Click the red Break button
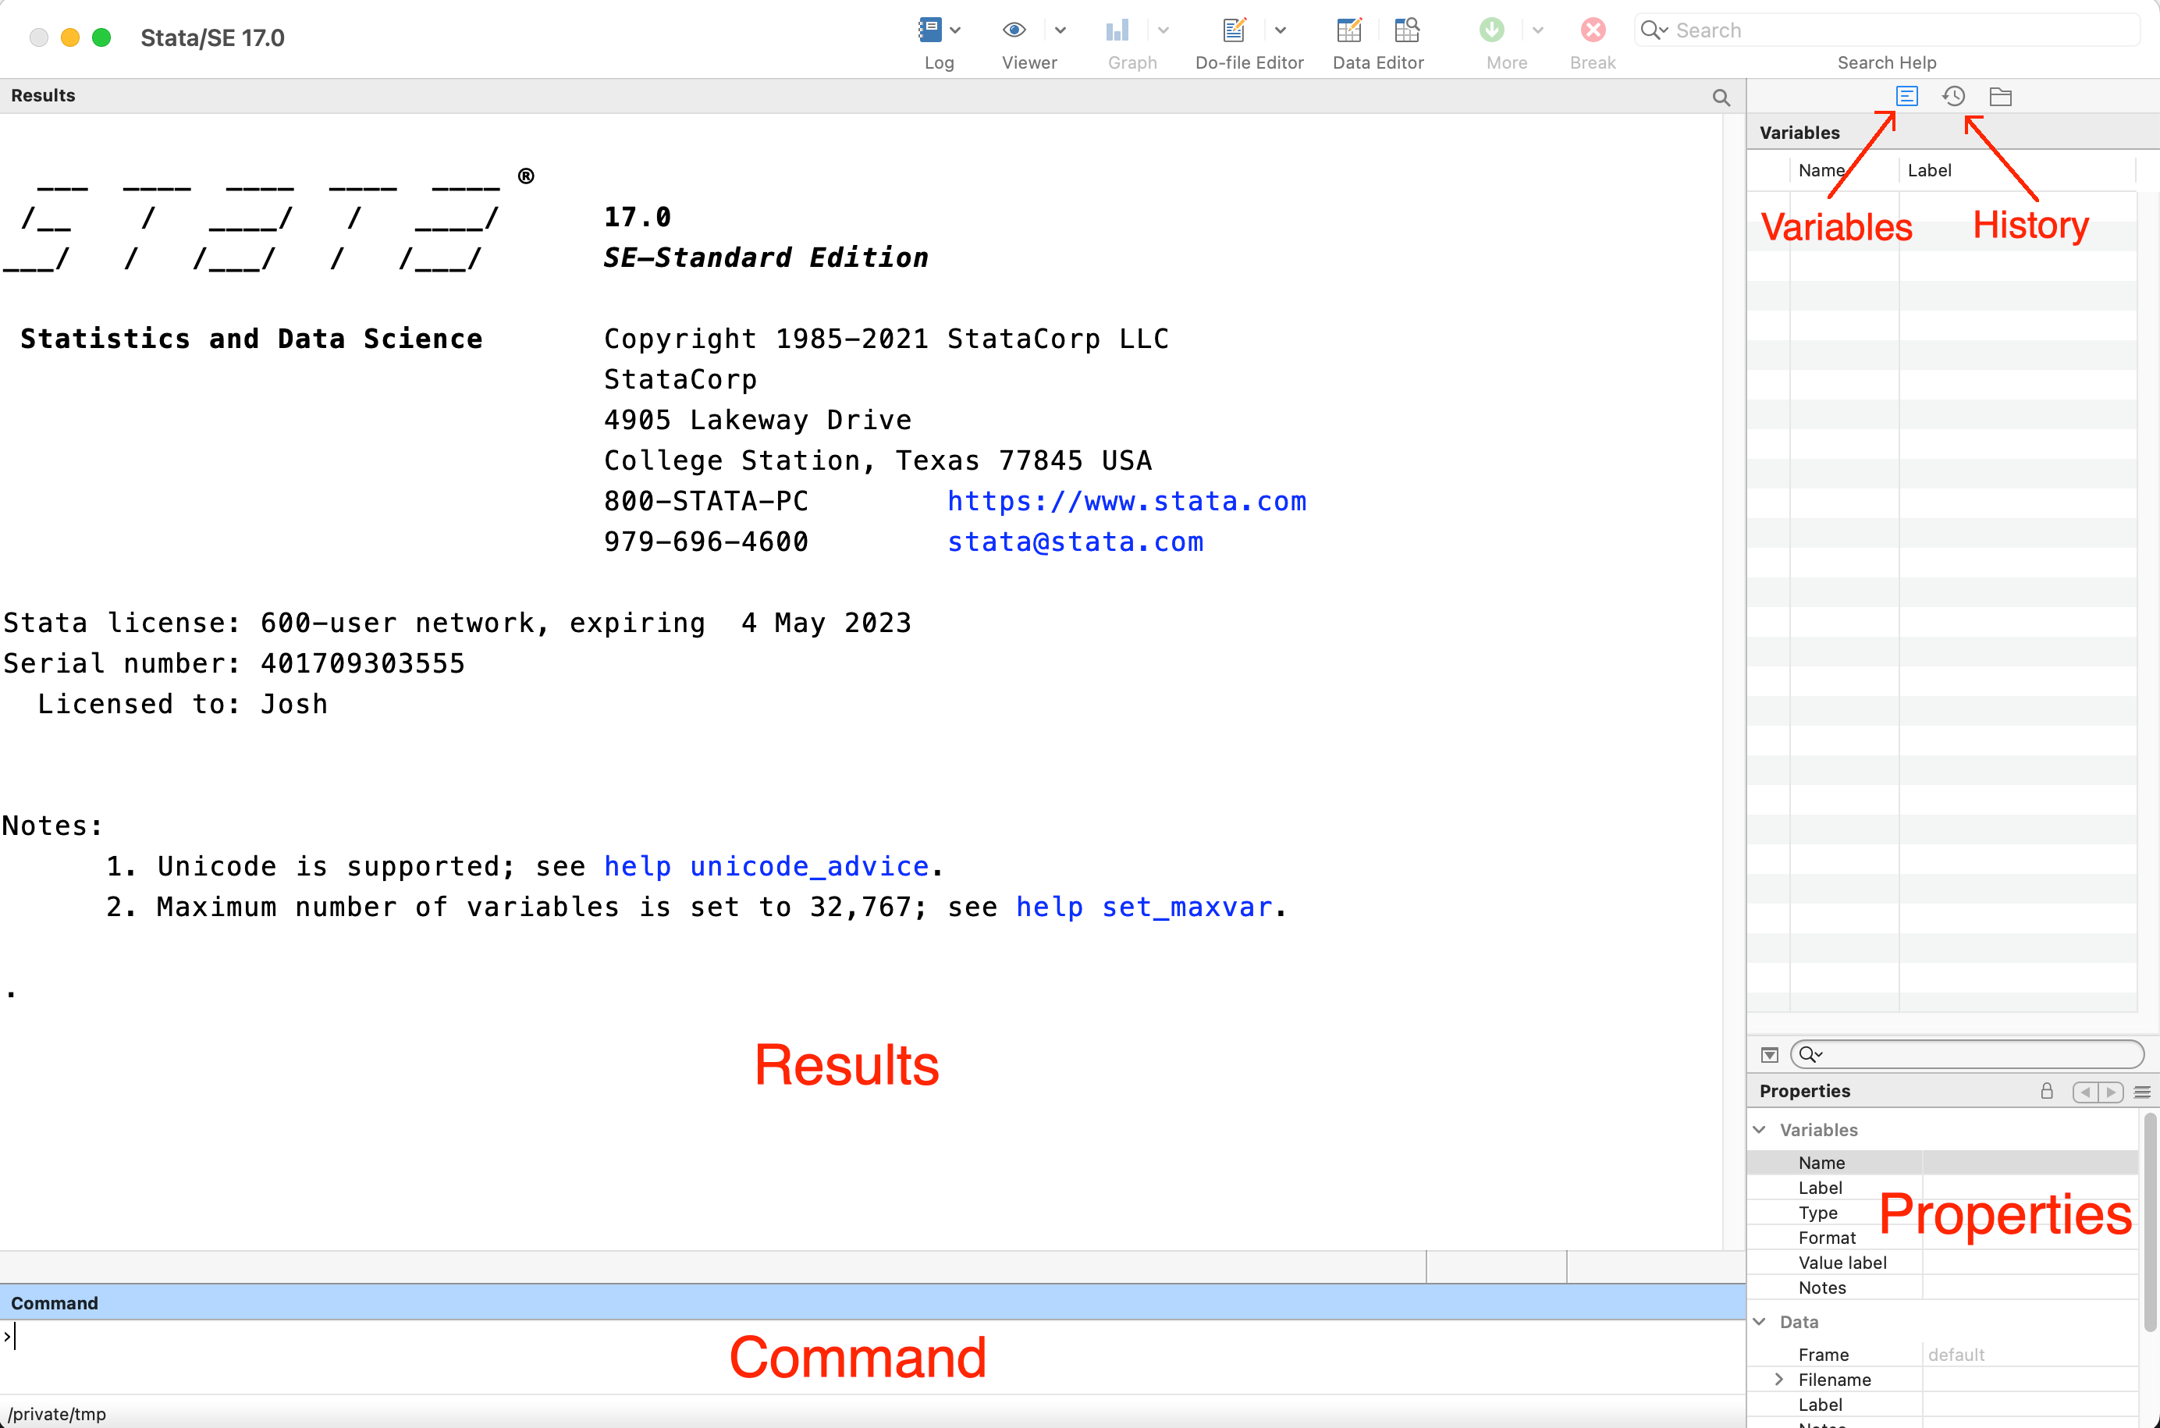 (x=1593, y=30)
